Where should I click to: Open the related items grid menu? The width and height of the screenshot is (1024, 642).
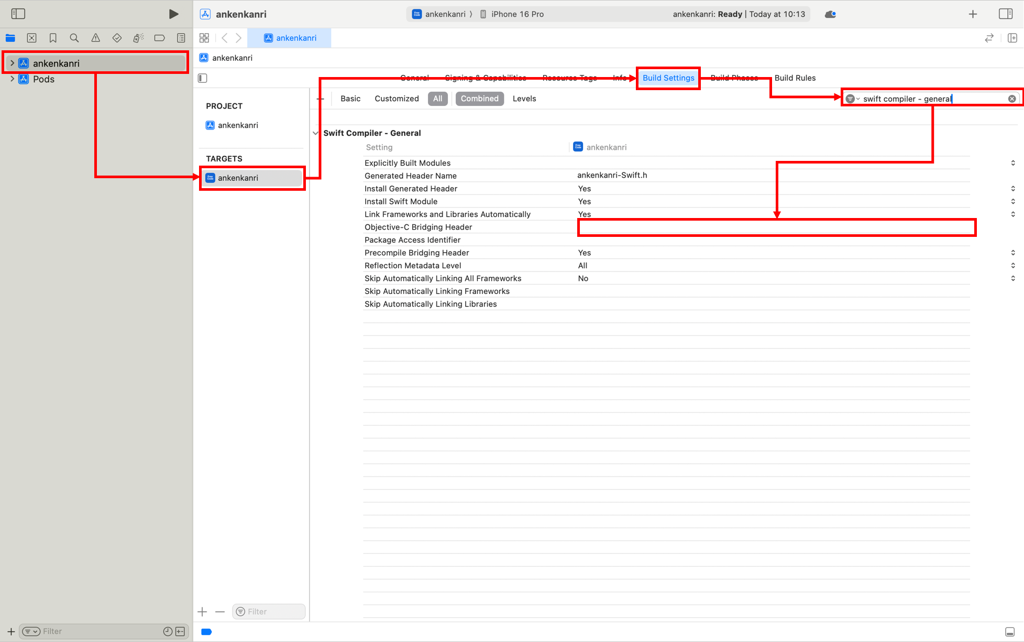tap(204, 38)
